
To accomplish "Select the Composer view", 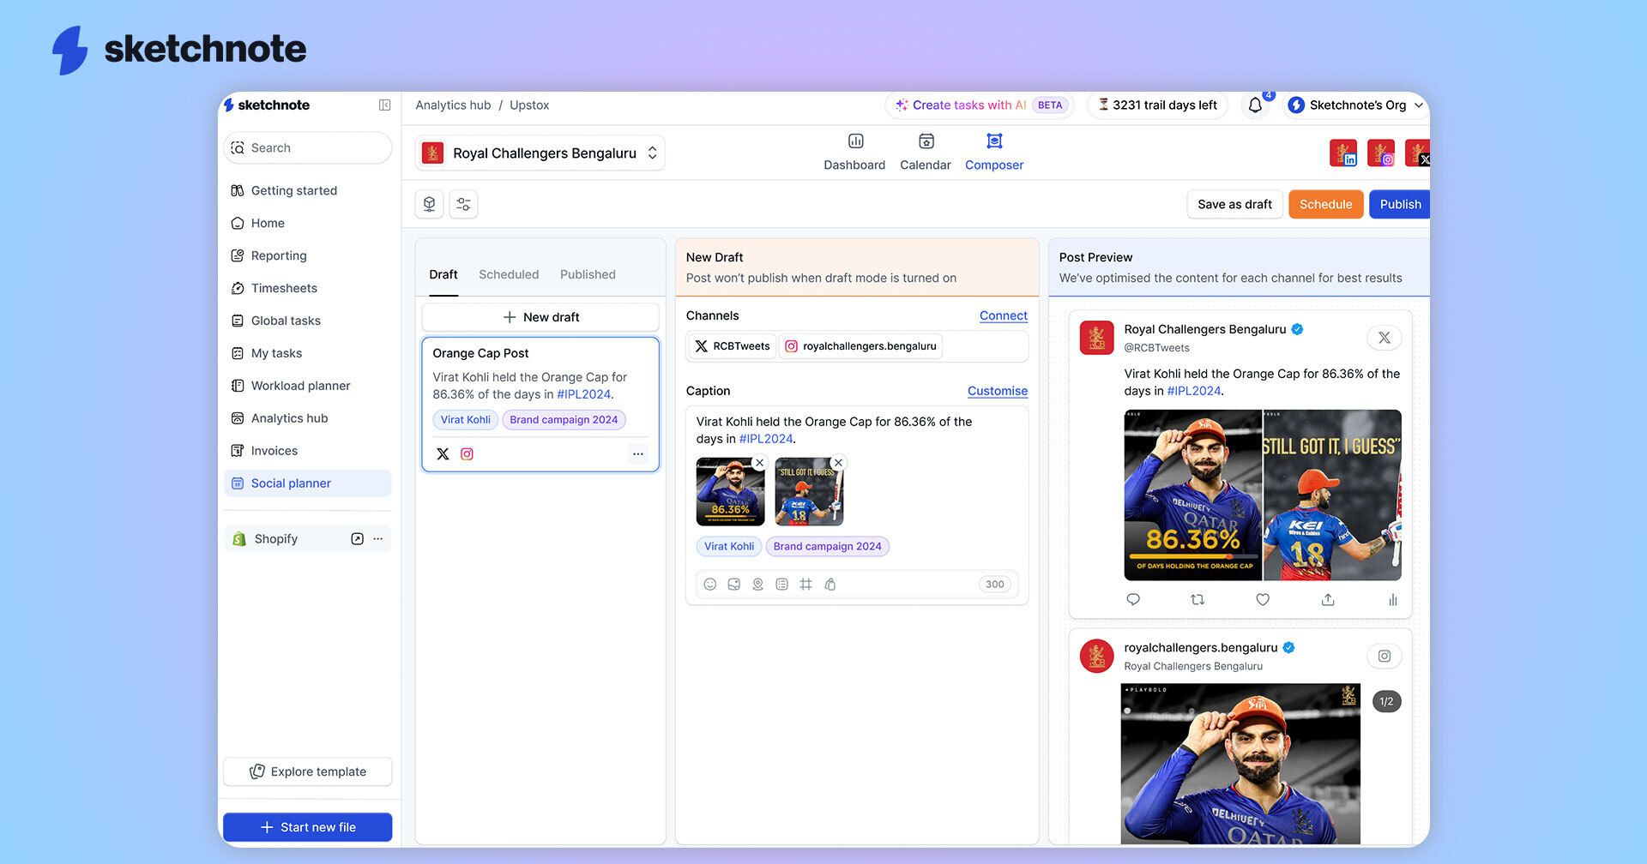I will [x=994, y=152].
